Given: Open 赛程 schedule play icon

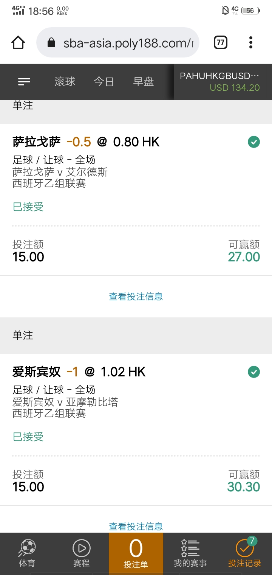Looking at the screenshot, I should point(82,553).
